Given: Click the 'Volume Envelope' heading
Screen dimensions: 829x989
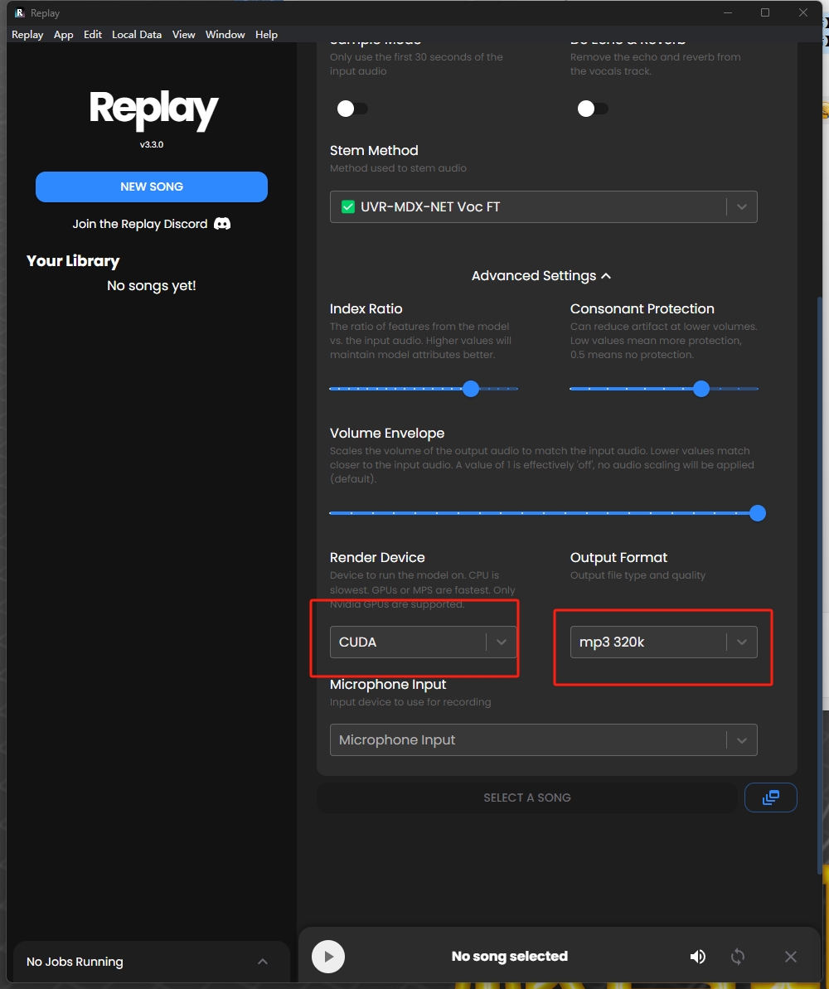Looking at the screenshot, I should point(387,434).
